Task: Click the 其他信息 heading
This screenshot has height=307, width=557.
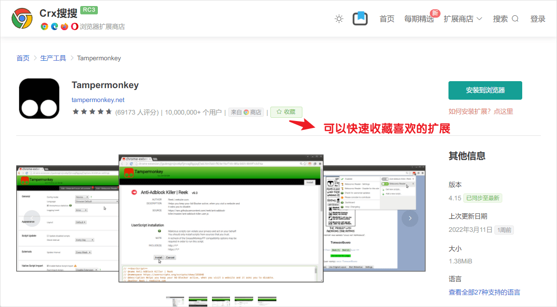Action: tap(467, 156)
